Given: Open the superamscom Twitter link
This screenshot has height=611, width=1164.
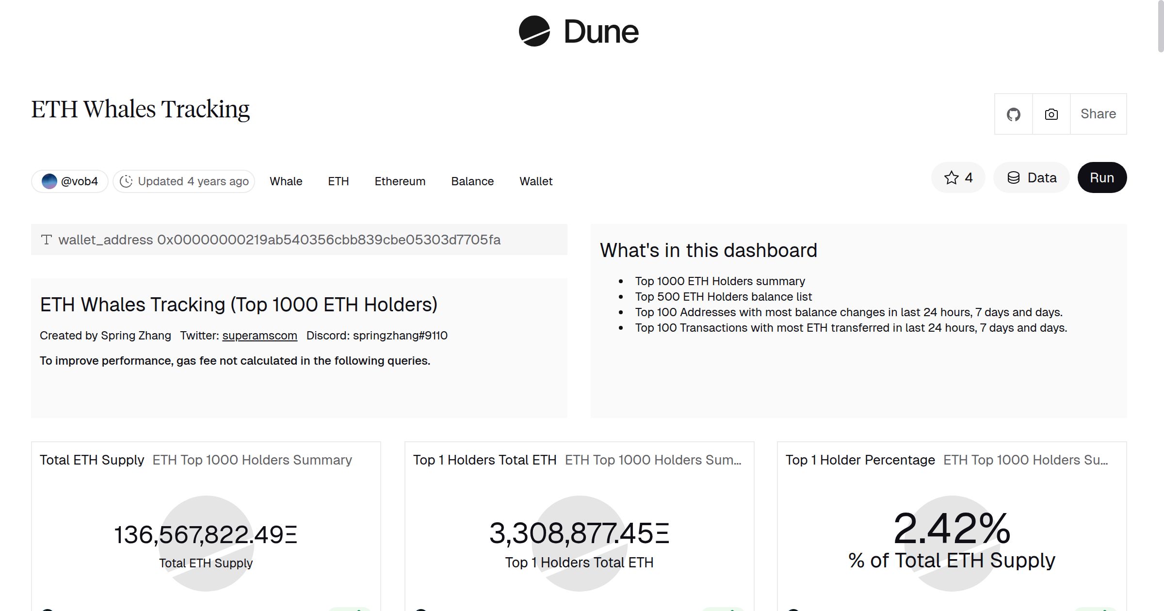Looking at the screenshot, I should 259,335.
